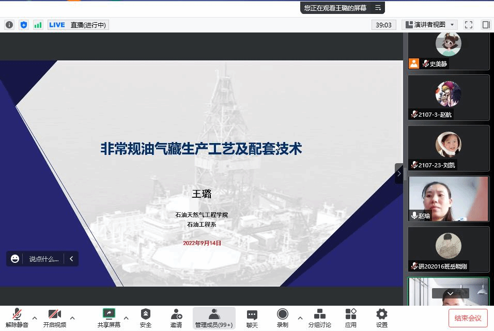Click muted microphone icon beside 史美静
Screen dimensions: 494x331
pos(426,64)
